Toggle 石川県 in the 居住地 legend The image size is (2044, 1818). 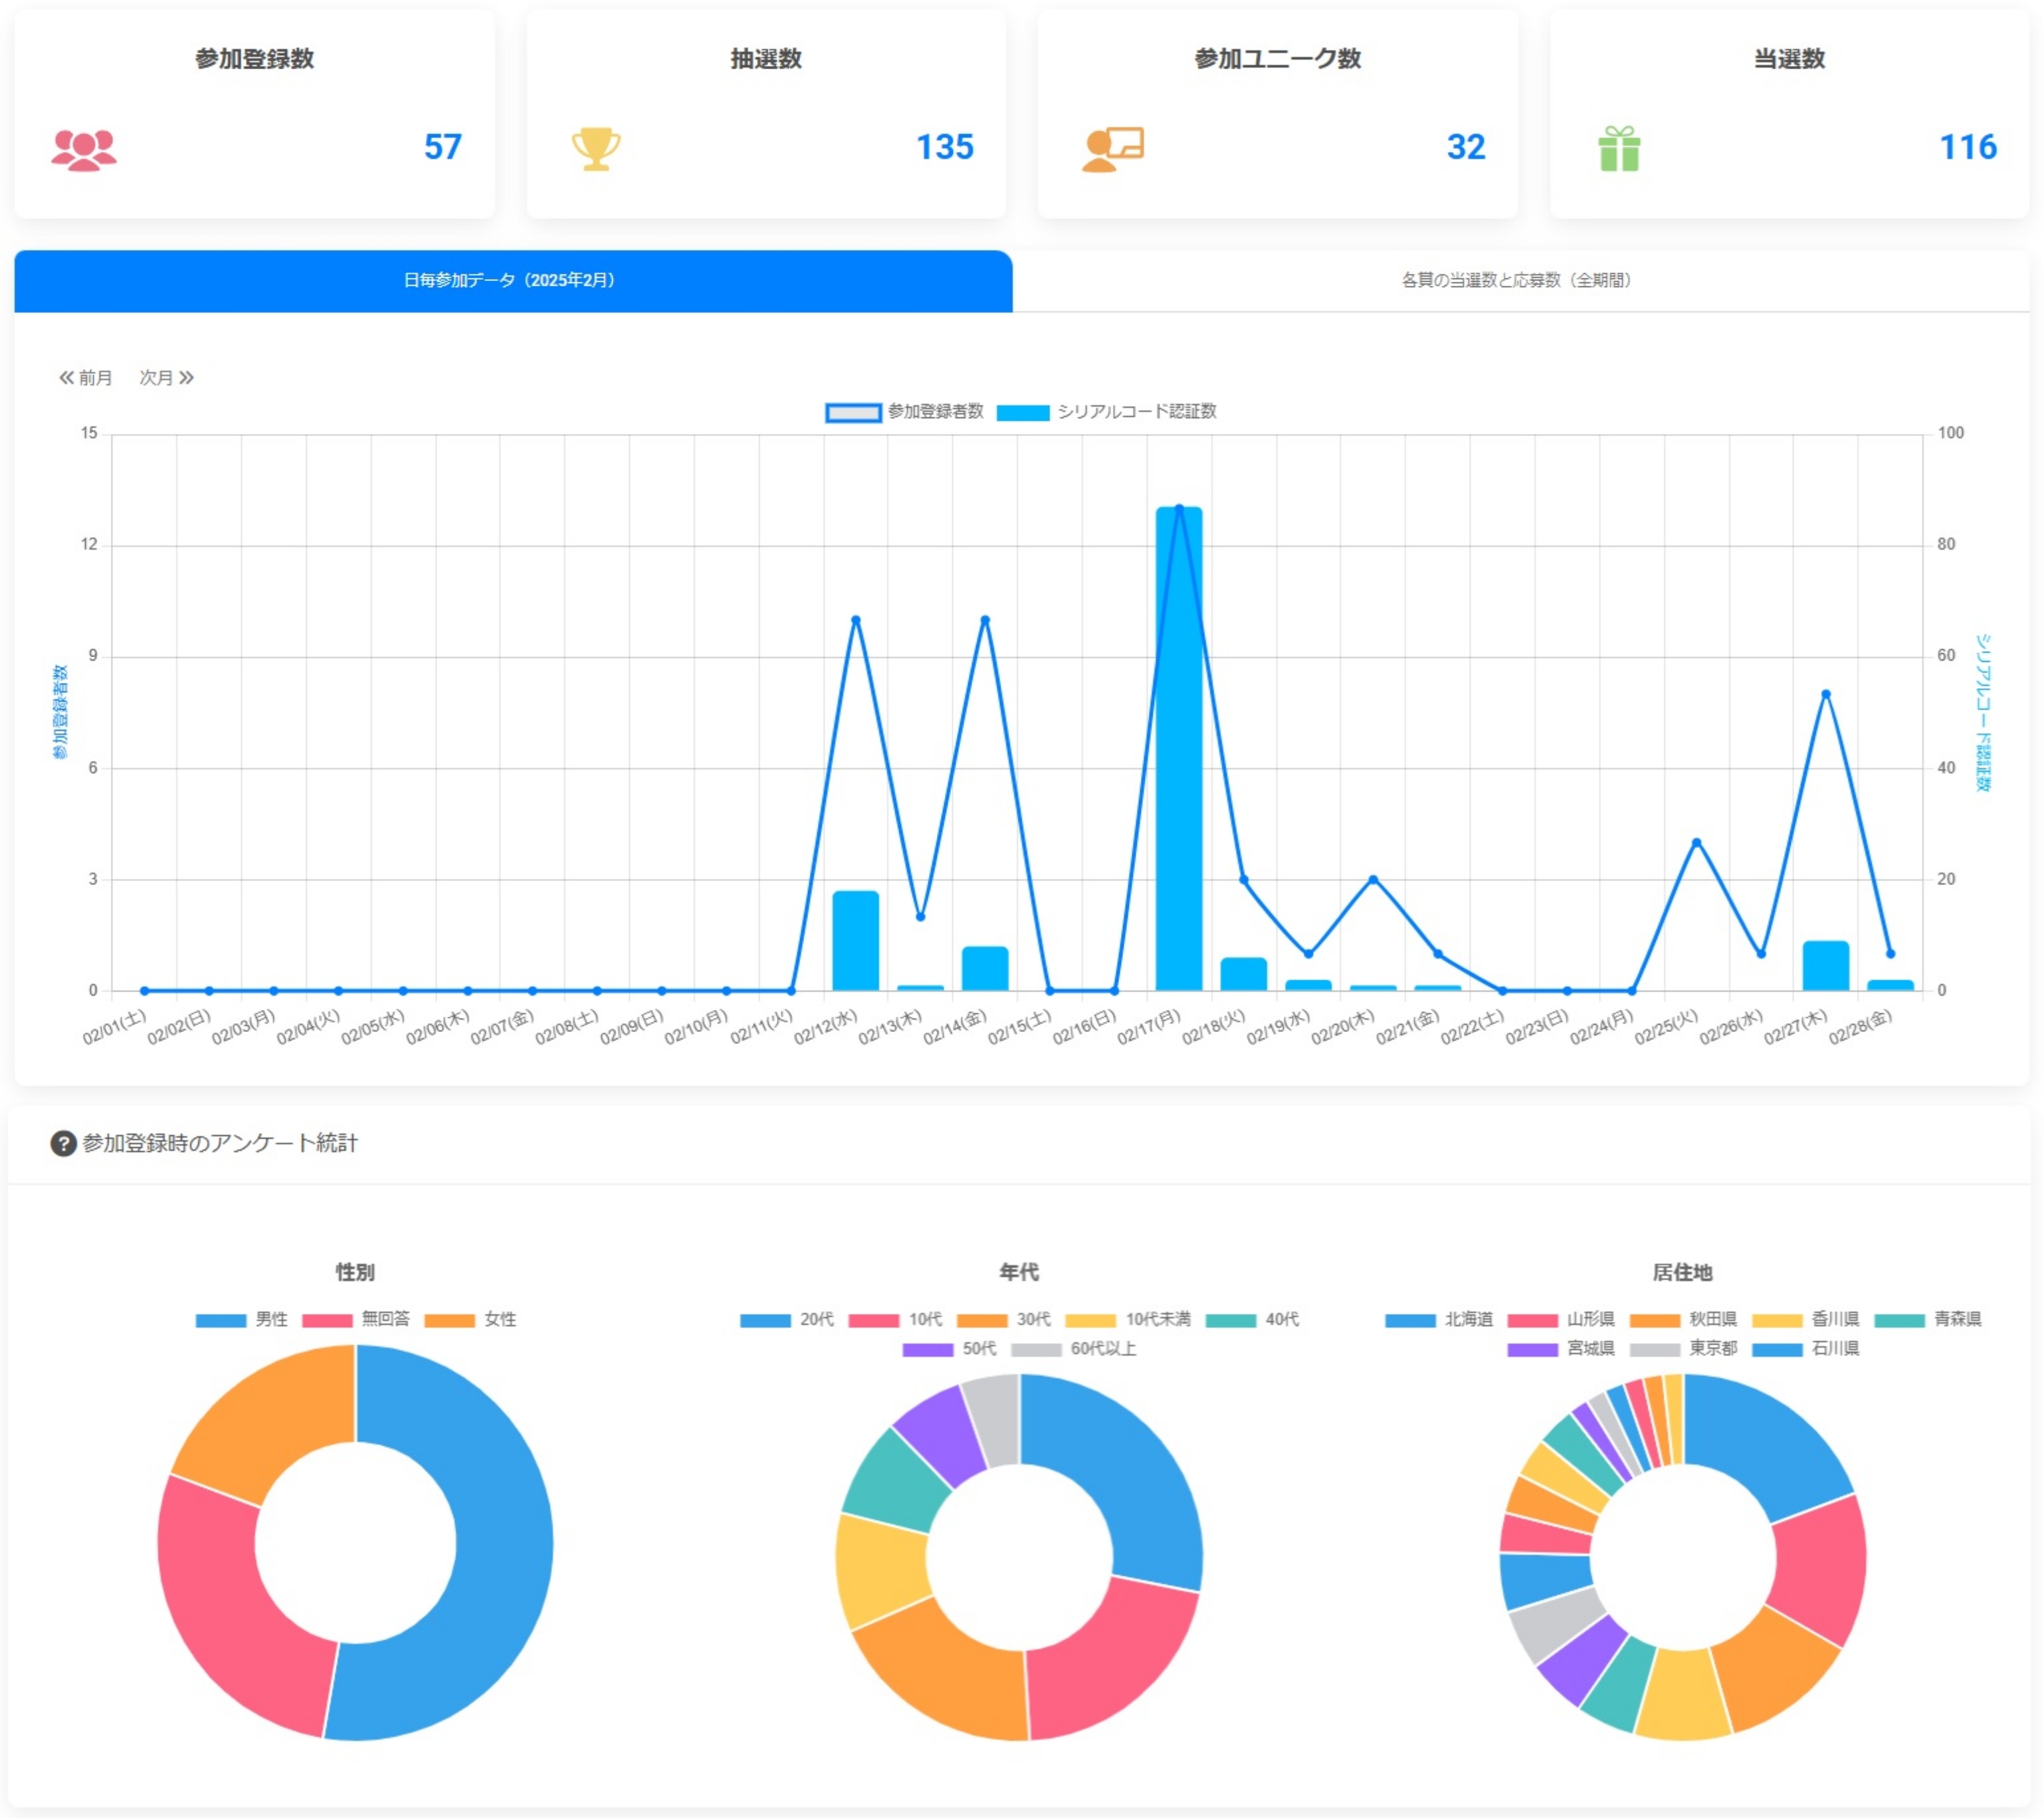tap(1805, 1349)
